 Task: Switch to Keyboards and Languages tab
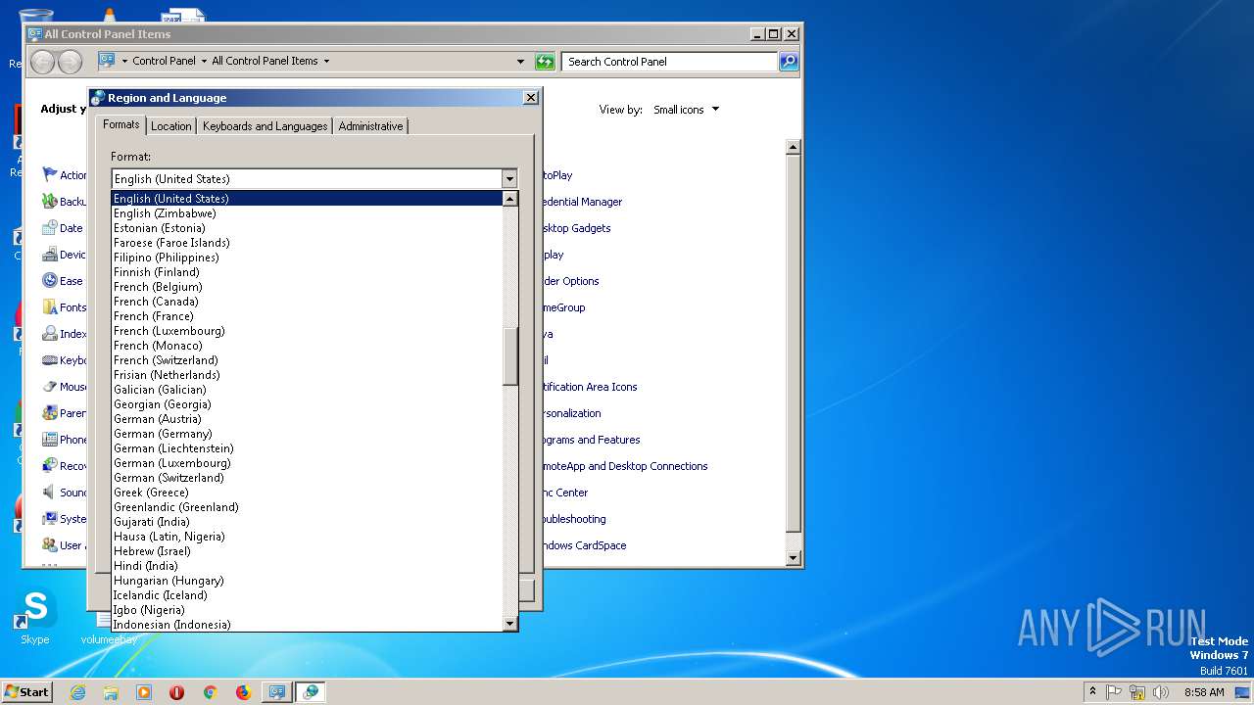[265, 126]
